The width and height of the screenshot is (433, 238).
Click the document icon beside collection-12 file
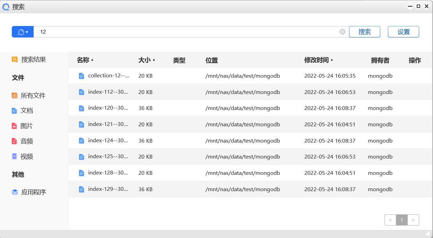pos(81,75)
